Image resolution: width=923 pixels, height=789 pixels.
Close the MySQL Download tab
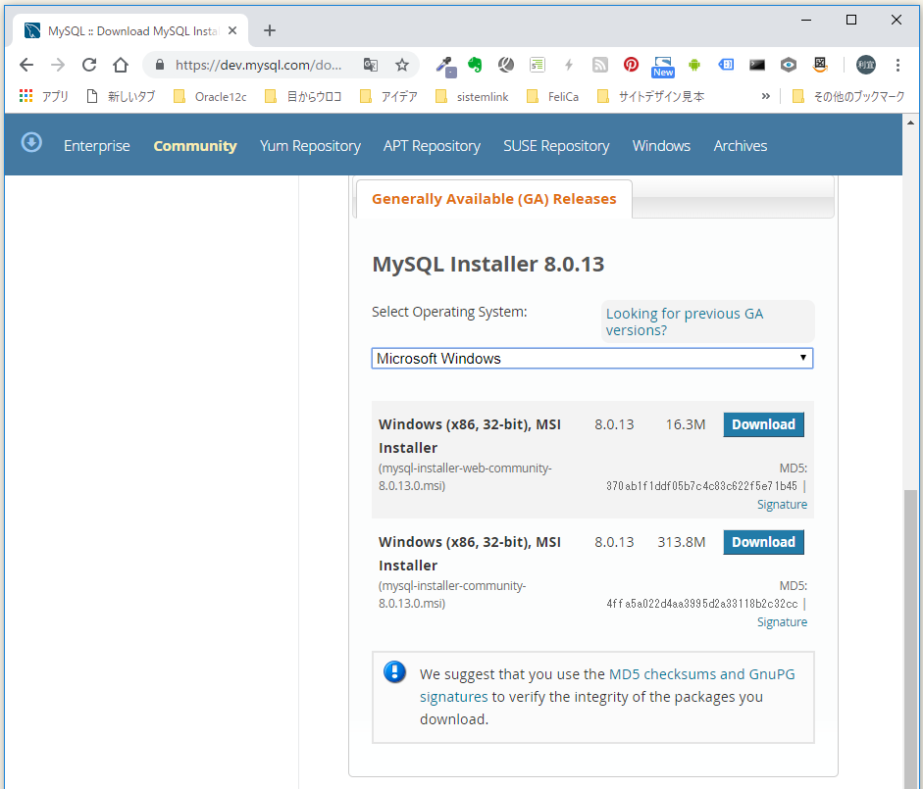tap(232, 30)
